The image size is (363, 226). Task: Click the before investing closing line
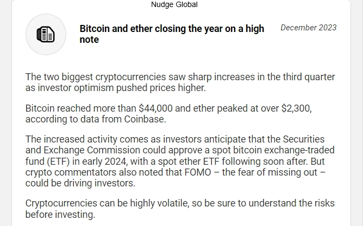click(60, 215)
